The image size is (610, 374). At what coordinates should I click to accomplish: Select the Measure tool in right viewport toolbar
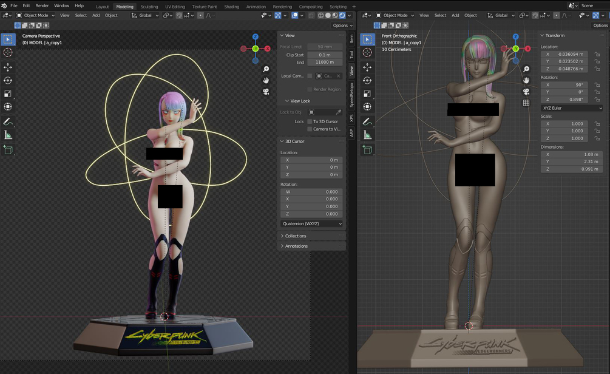pyautogui.click(x=367, y=135)
